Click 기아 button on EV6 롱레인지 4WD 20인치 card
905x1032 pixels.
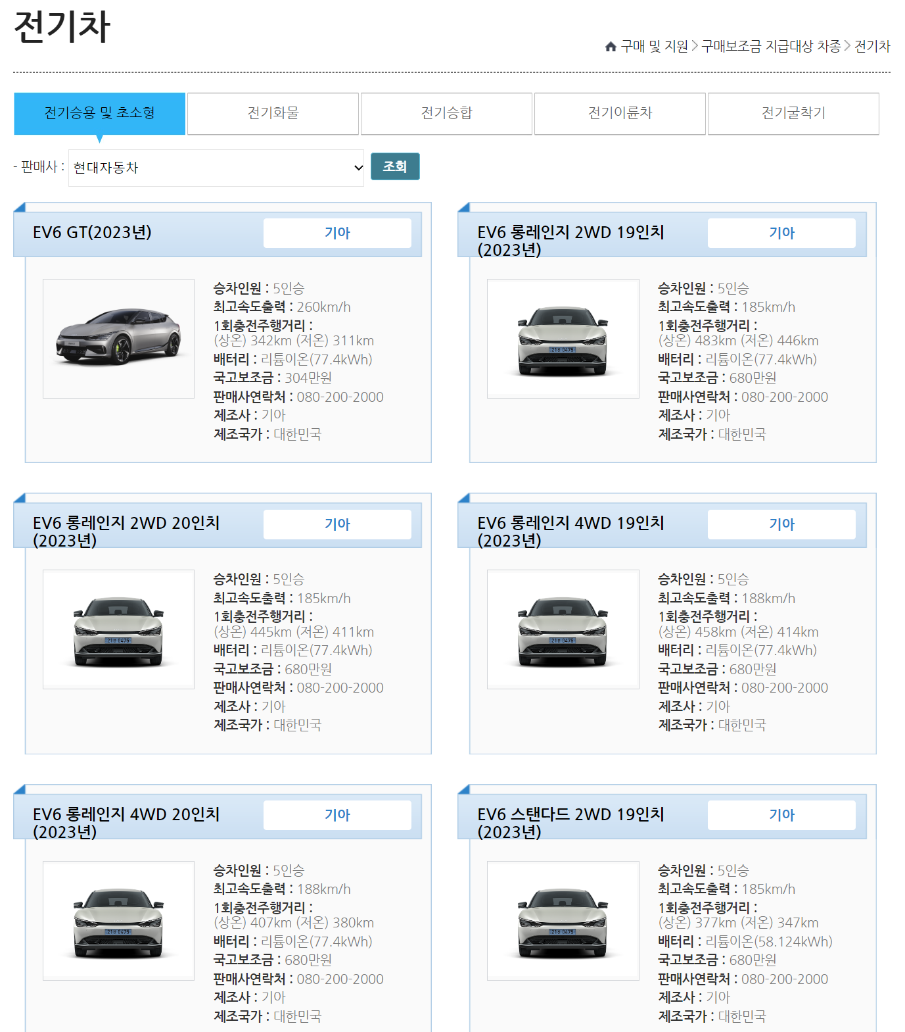pos(337,815)
